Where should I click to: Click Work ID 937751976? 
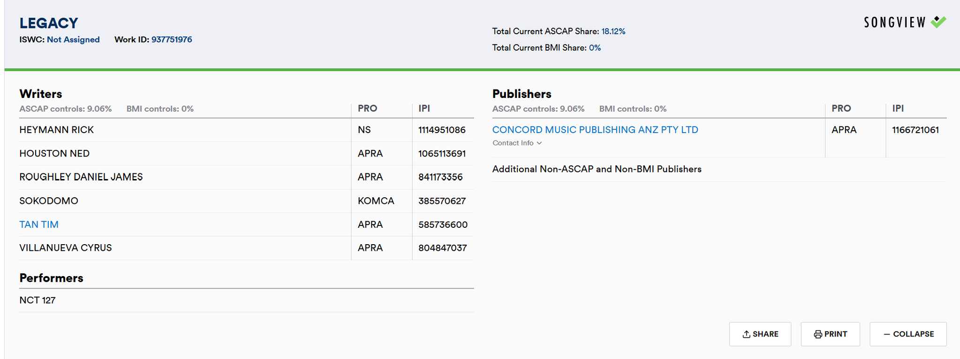[172, 39]
